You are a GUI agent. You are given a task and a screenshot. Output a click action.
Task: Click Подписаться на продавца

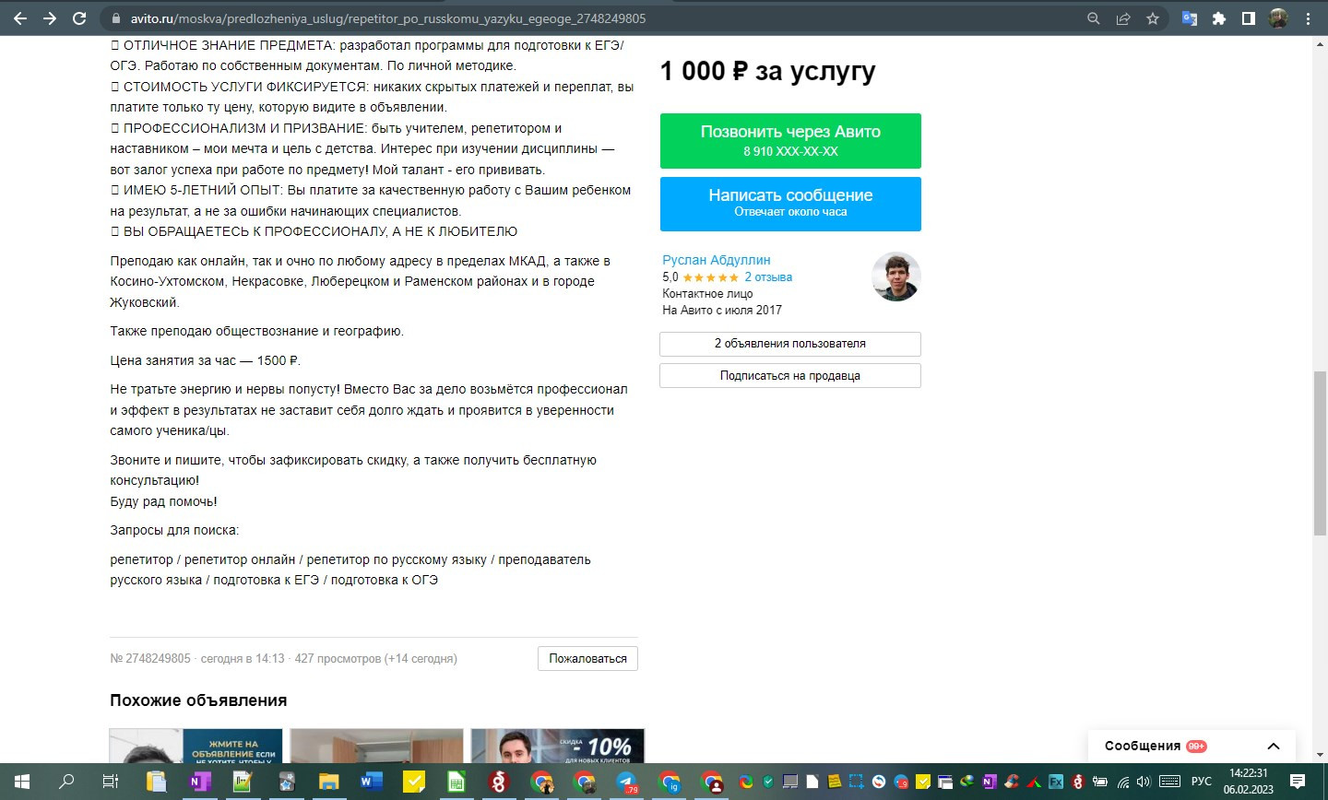tap(790, 375)
